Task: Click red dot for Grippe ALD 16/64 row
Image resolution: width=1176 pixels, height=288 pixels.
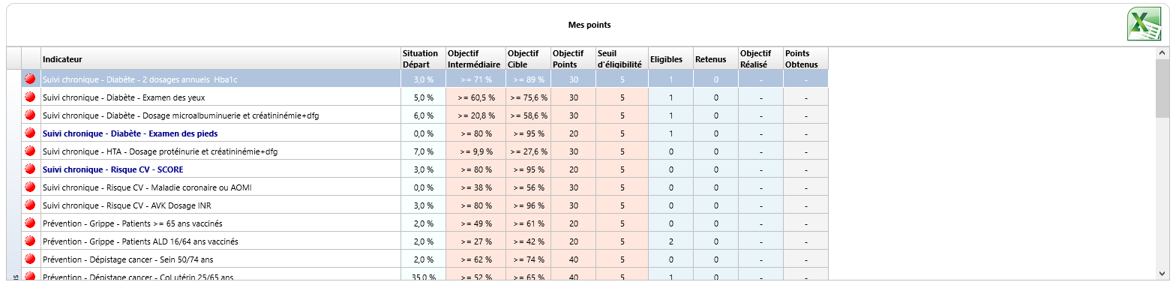Action: click(31, 241)
